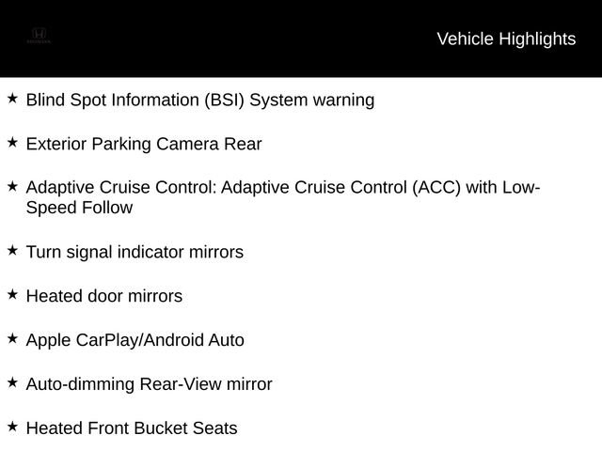Click star beside Blind Spot Information
The width and height of the screenshot is (602, 451).
pyautogui.click(x=12, y=98)
